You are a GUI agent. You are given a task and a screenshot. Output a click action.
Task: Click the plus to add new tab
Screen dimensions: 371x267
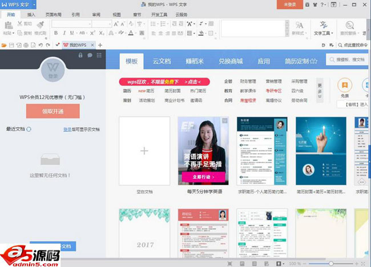point(100,45)
